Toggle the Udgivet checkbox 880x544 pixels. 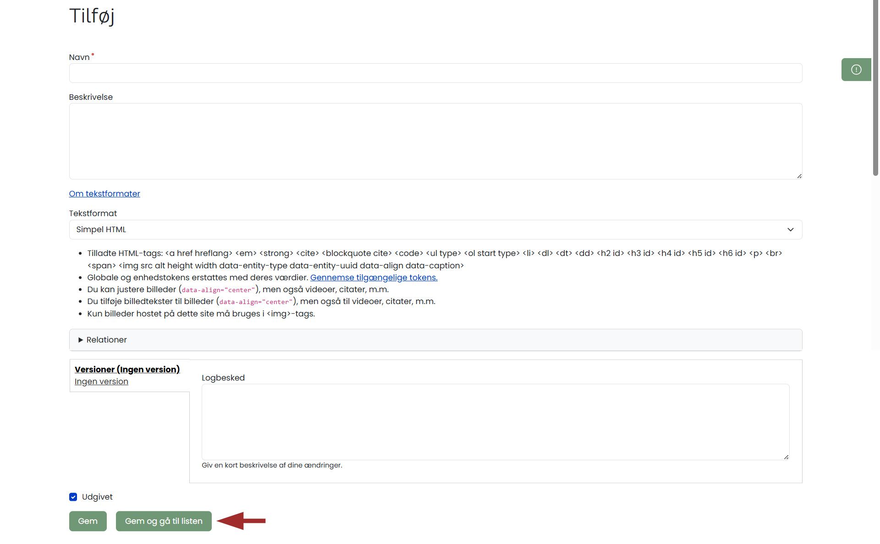tap(73, 497)
